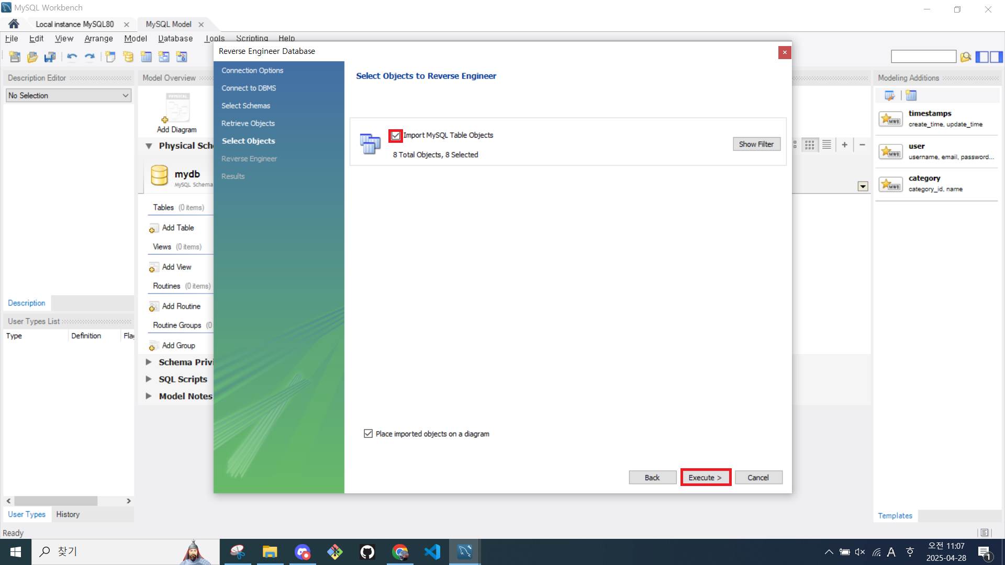The image size is (1005, 565).
Task: Expand the SQL Scripts section
Action: pos(149,379)
